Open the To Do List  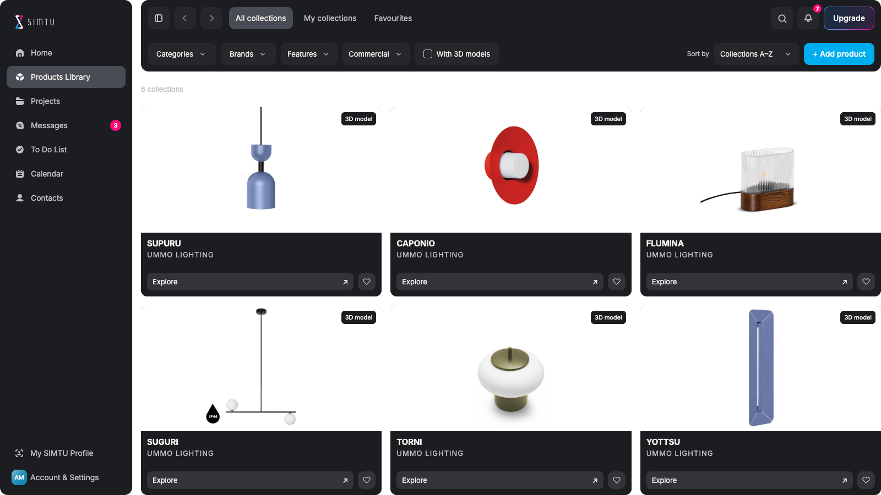(66, 150)
